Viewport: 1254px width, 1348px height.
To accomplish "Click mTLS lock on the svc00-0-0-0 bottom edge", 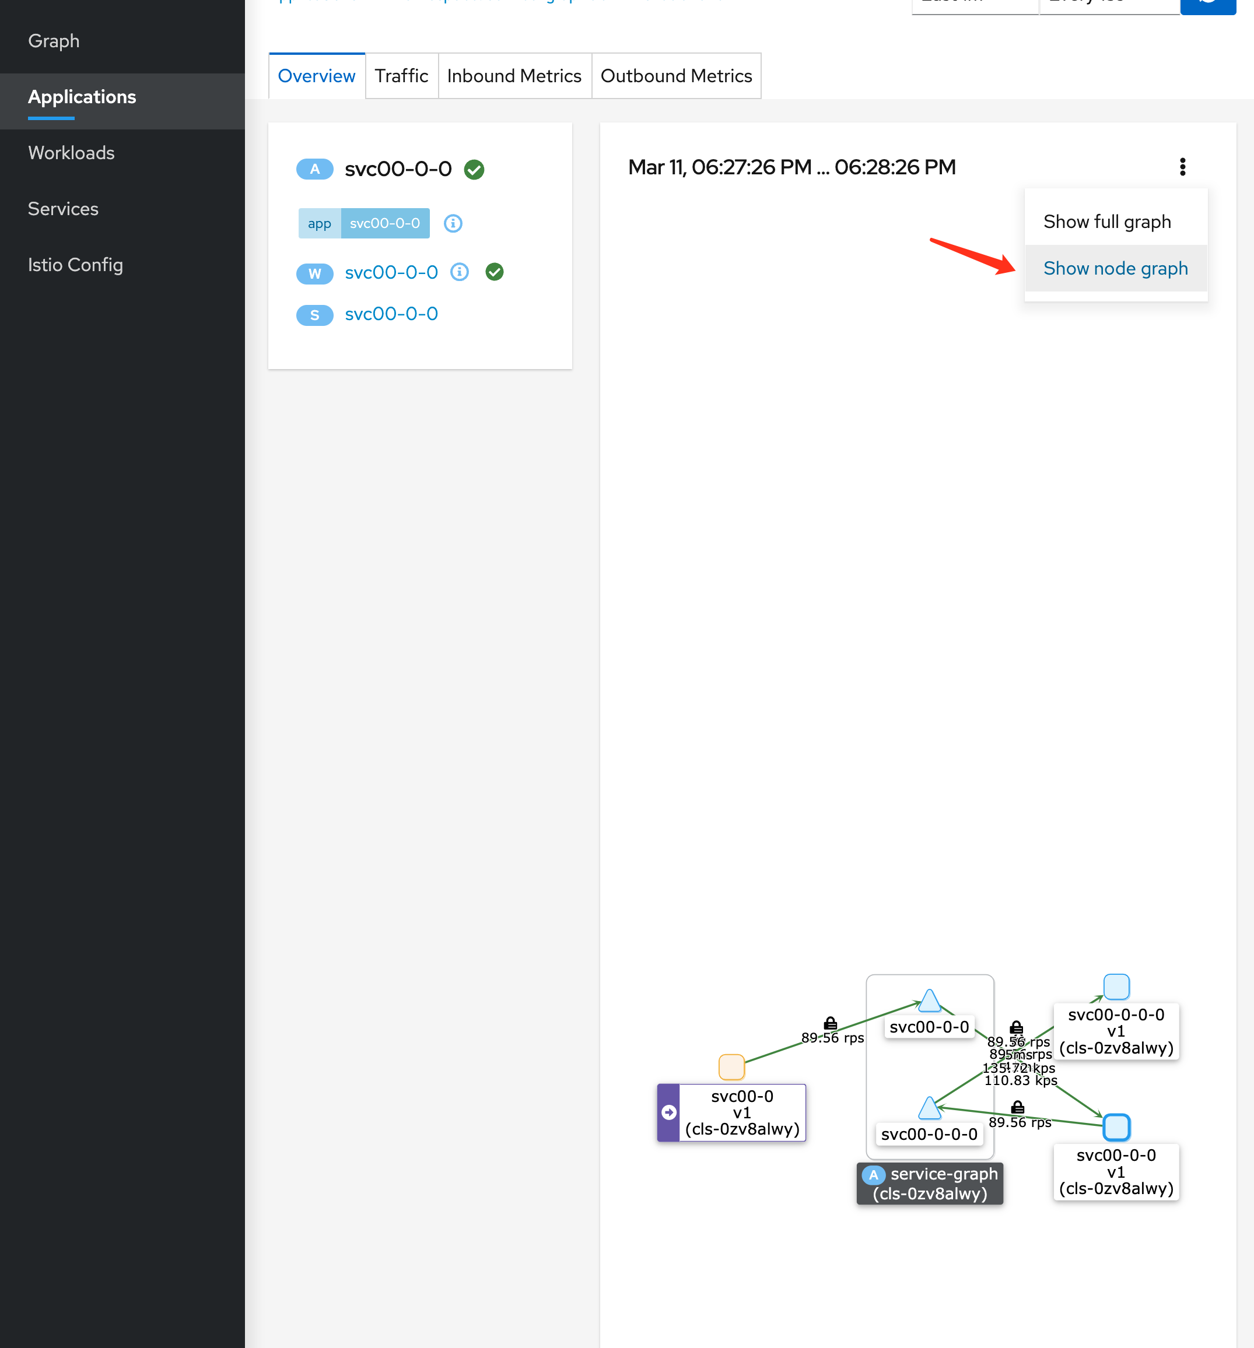I will coord(1017,1107).
